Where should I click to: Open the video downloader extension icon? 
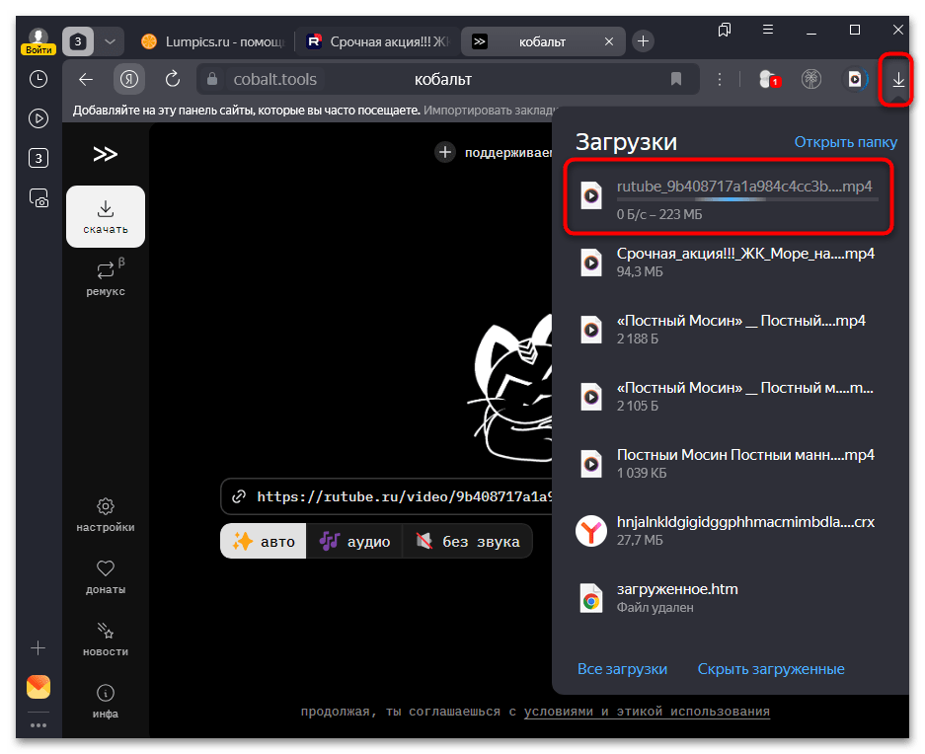click(855, 79)
